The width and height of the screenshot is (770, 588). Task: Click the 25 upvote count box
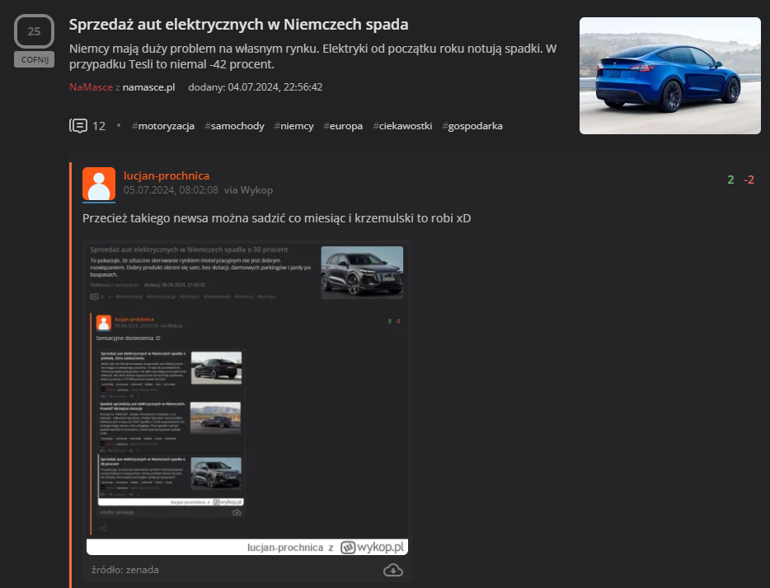click(x=34, y=31)
